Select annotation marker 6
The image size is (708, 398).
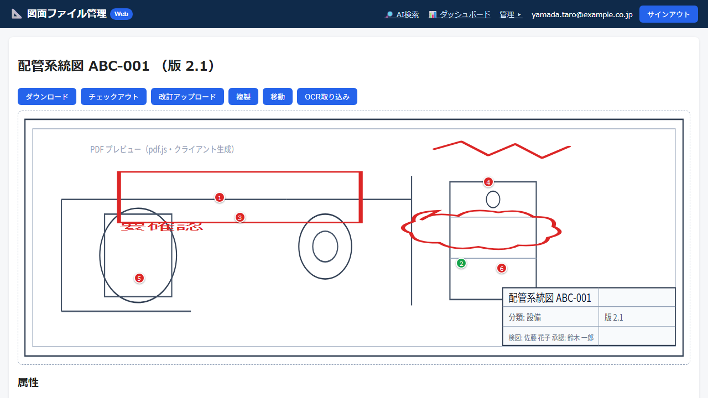(502, 268)
